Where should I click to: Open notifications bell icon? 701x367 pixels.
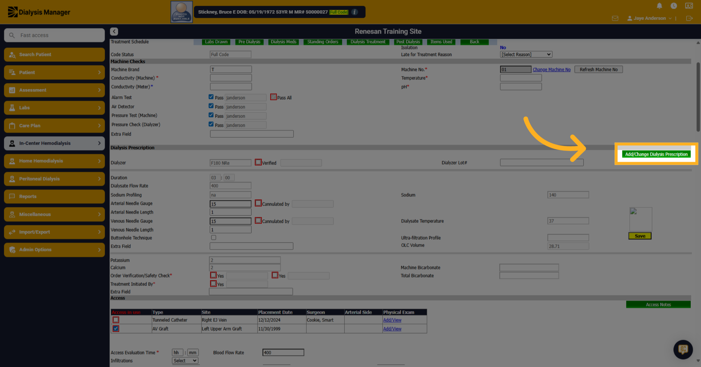click(659, 6)
